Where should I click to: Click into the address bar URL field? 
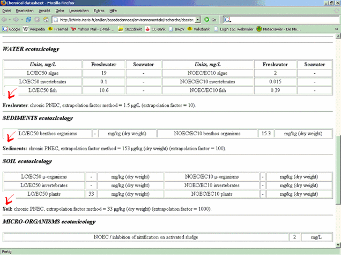(127, 20)
